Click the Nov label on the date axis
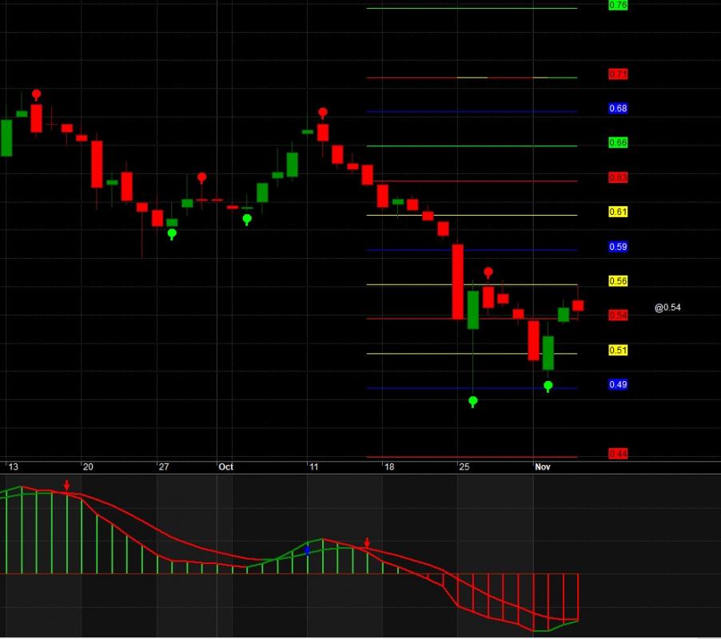Image resolution: width=721 pixels, height=639 pixels. 543,466
